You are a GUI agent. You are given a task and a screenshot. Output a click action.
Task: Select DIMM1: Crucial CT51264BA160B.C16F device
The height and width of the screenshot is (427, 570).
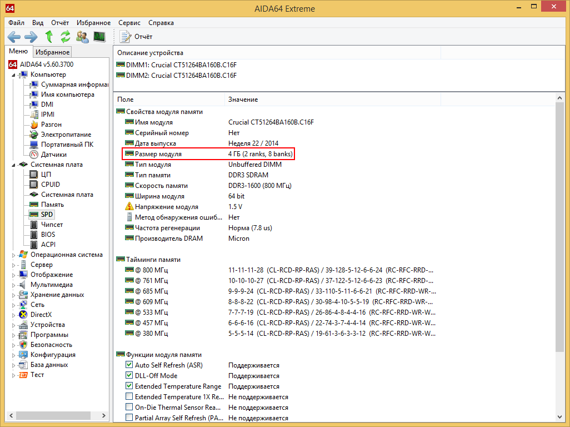182,64
